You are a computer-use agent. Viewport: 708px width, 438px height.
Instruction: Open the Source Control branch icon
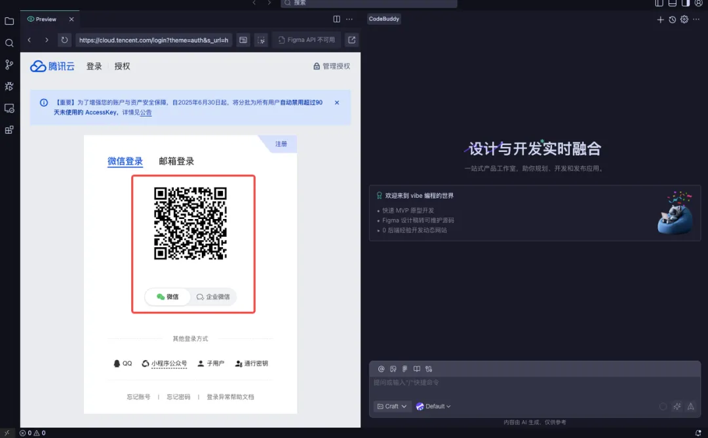click(9, 64)
